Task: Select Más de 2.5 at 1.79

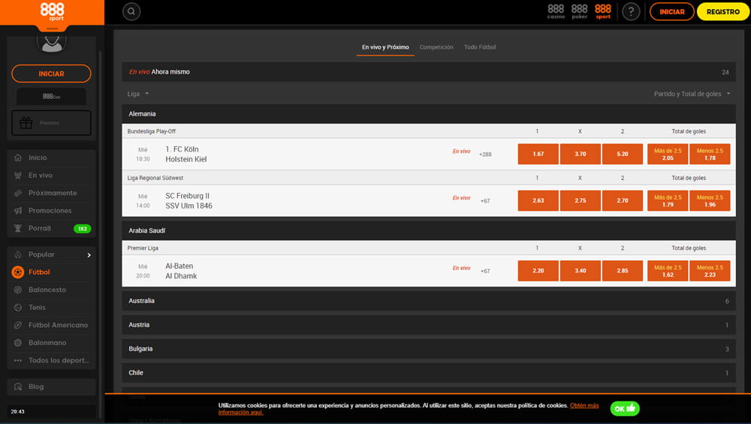Action: pyautogui.click(x=668, y=200)
